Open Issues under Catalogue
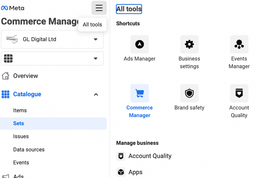 pos(21,136)
